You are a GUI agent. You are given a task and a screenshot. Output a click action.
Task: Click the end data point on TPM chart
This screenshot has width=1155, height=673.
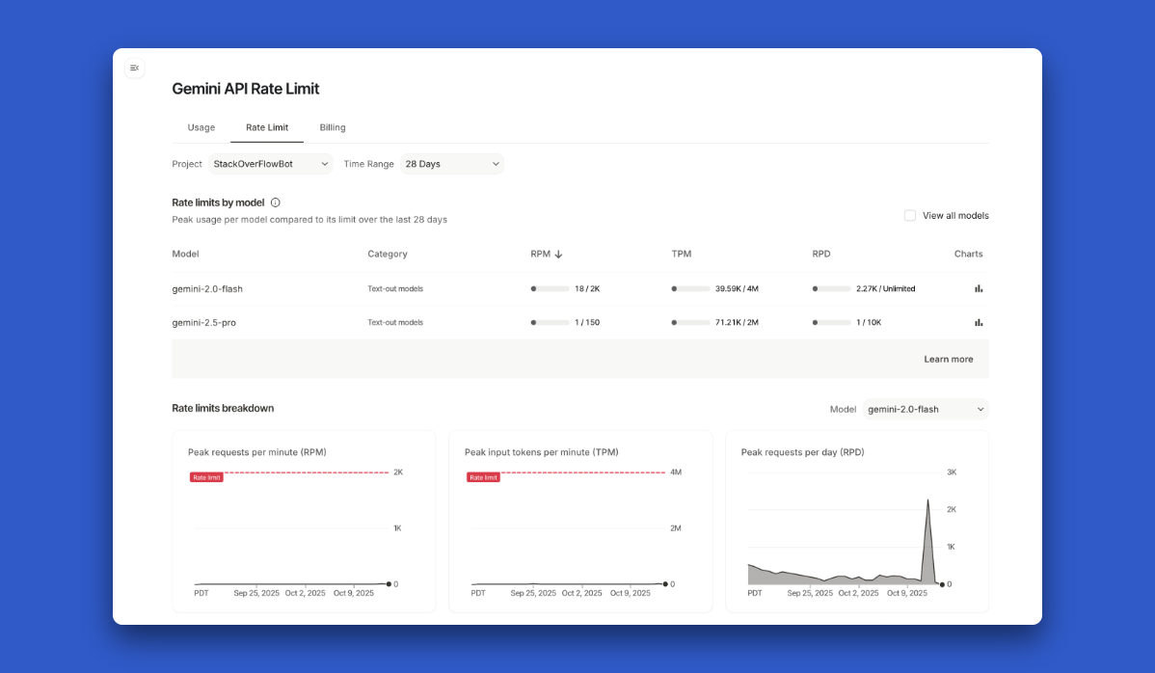(x=665, y=584)
